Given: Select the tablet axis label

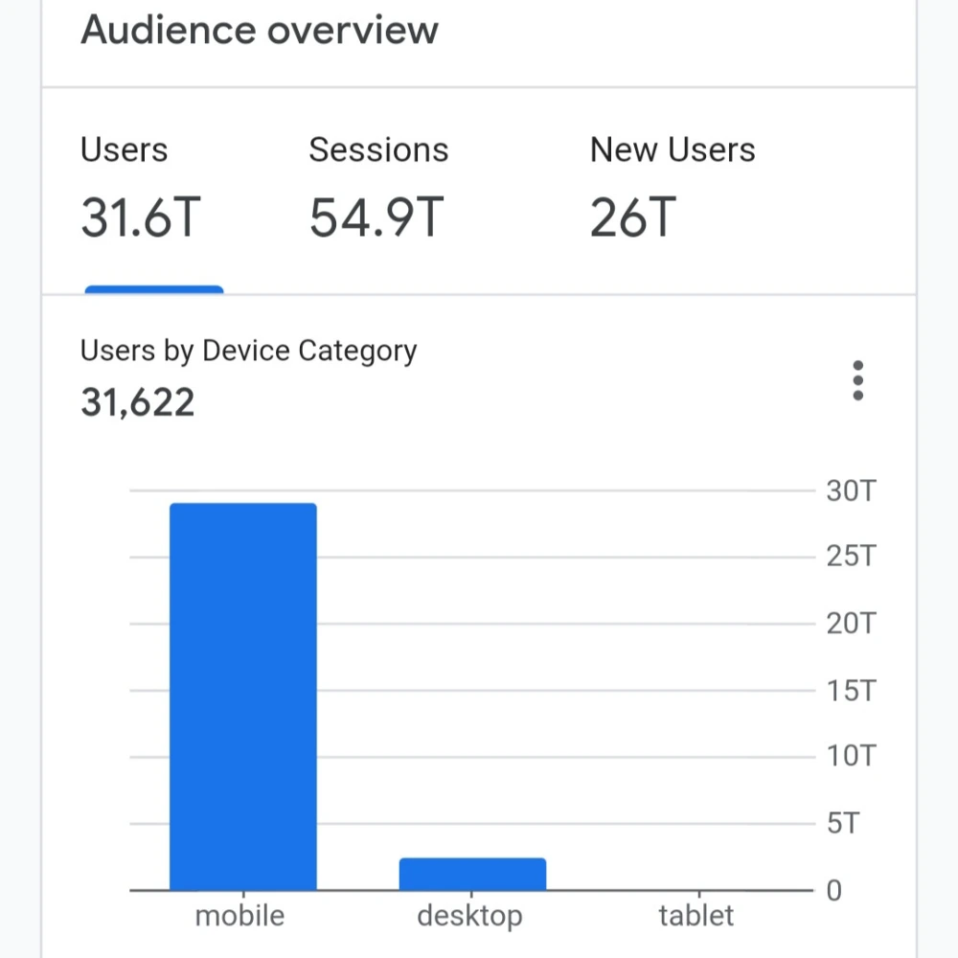Looking at the screenshot, I should (x=696, y=915).
